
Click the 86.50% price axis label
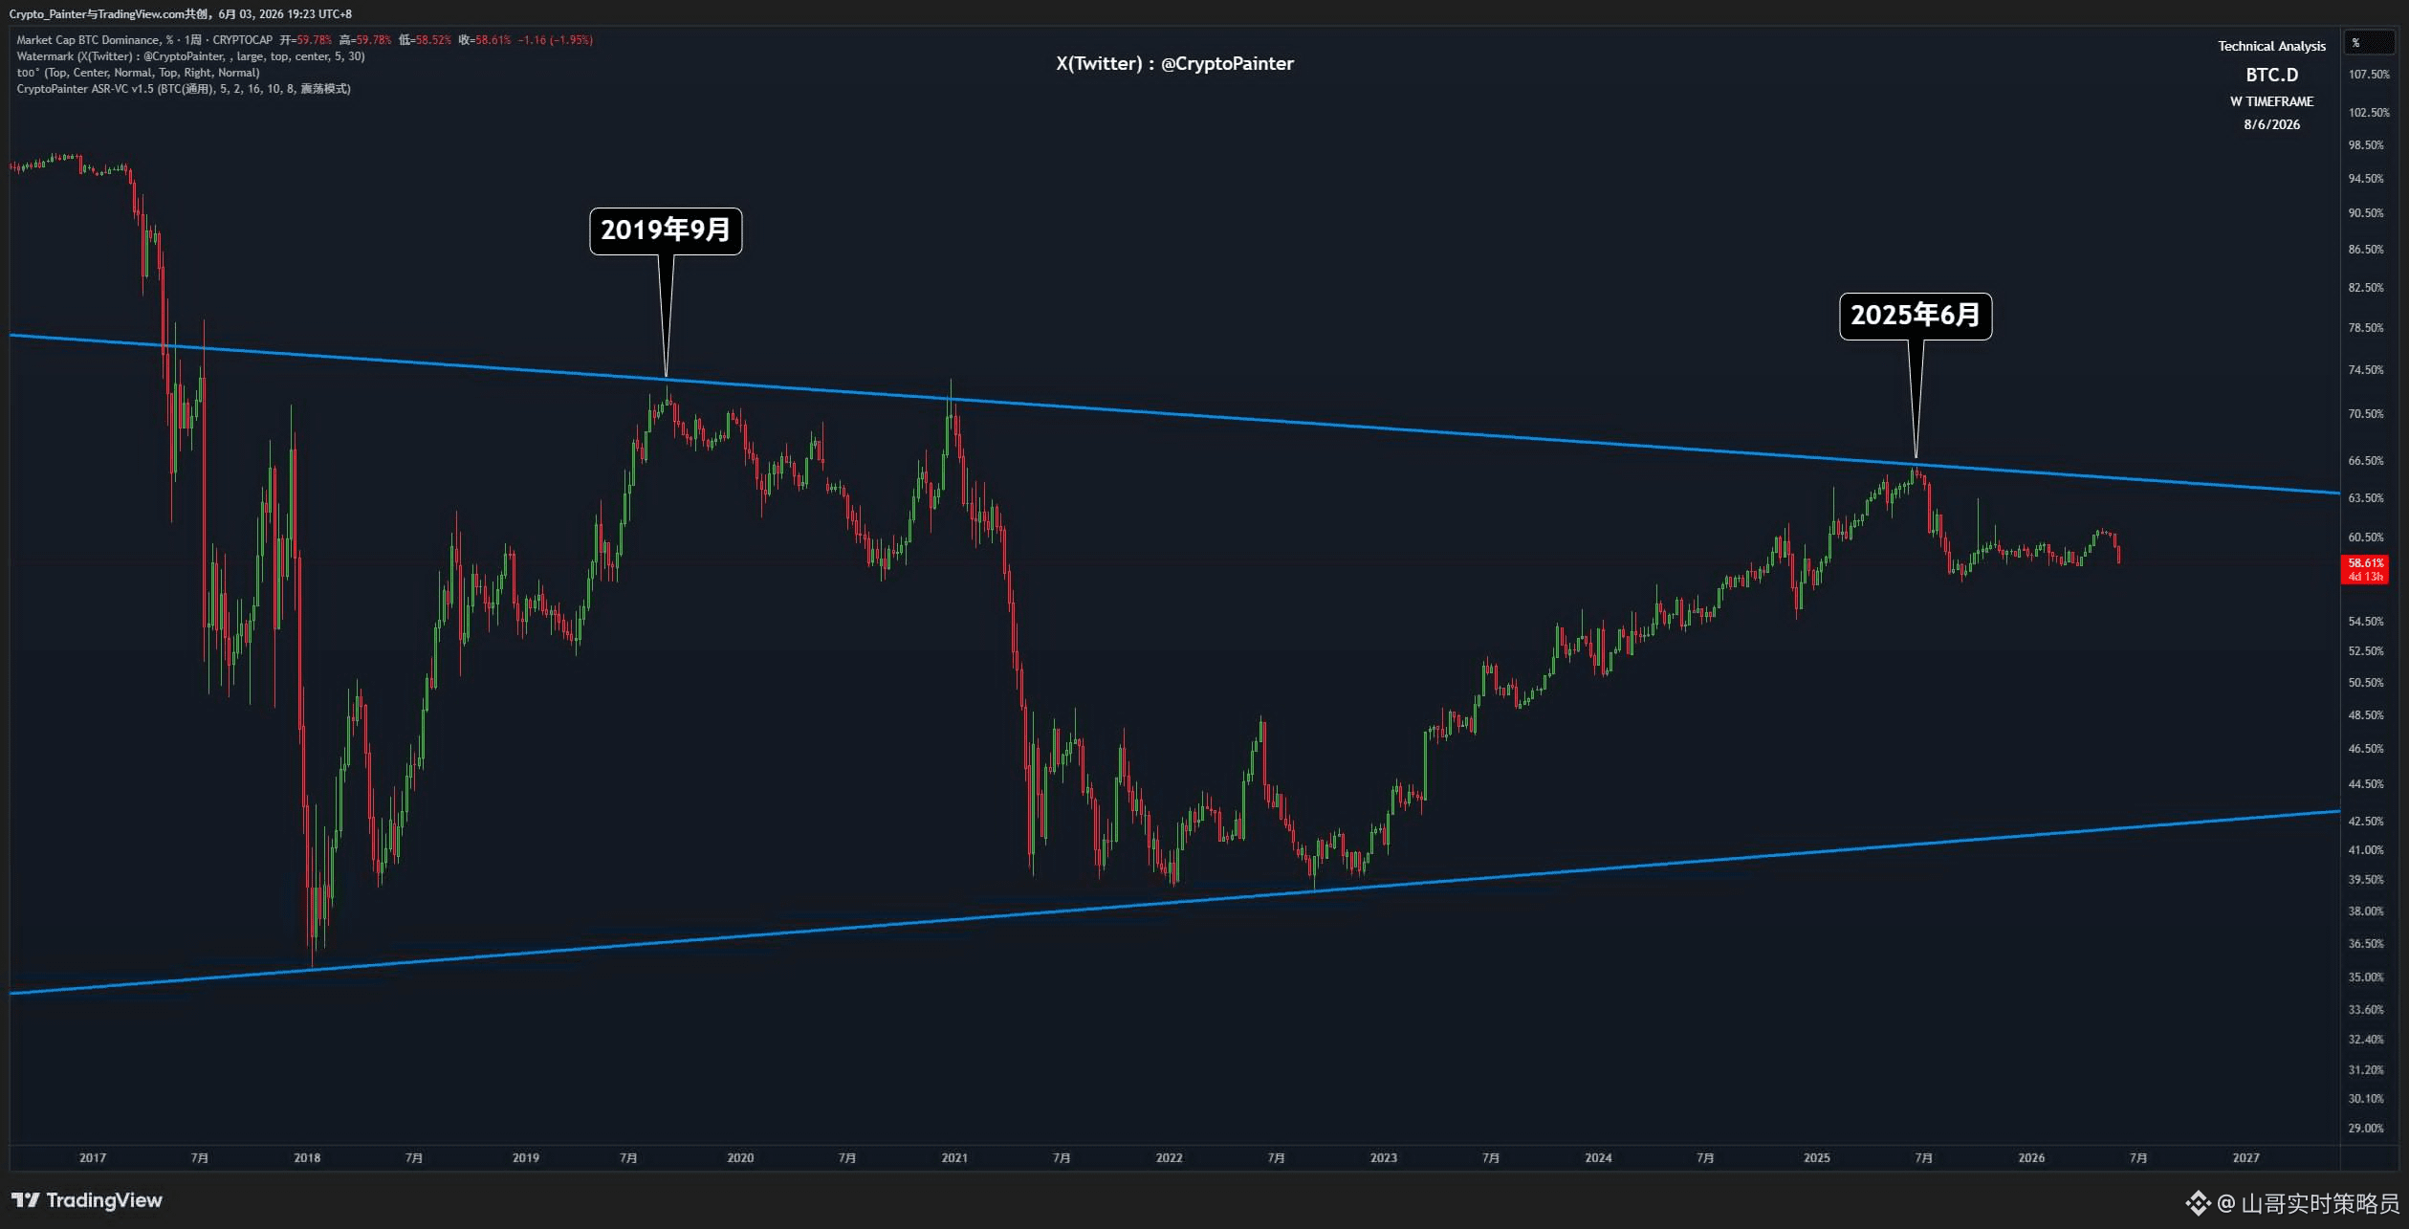(2366, 250)
